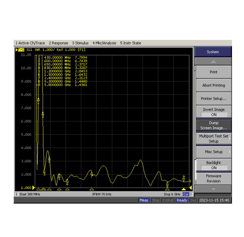The width and height of the screenshot is (244, 237).
Task: Click marker 6 near 1.5 GHz
Action: click(x=67, y=181)
